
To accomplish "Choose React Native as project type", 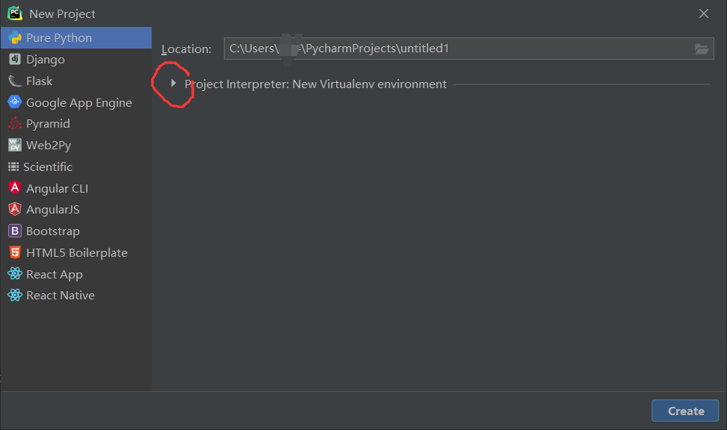I will tap(60, 295).
